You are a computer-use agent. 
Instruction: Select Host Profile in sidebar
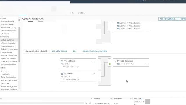(x=6, y=74)
